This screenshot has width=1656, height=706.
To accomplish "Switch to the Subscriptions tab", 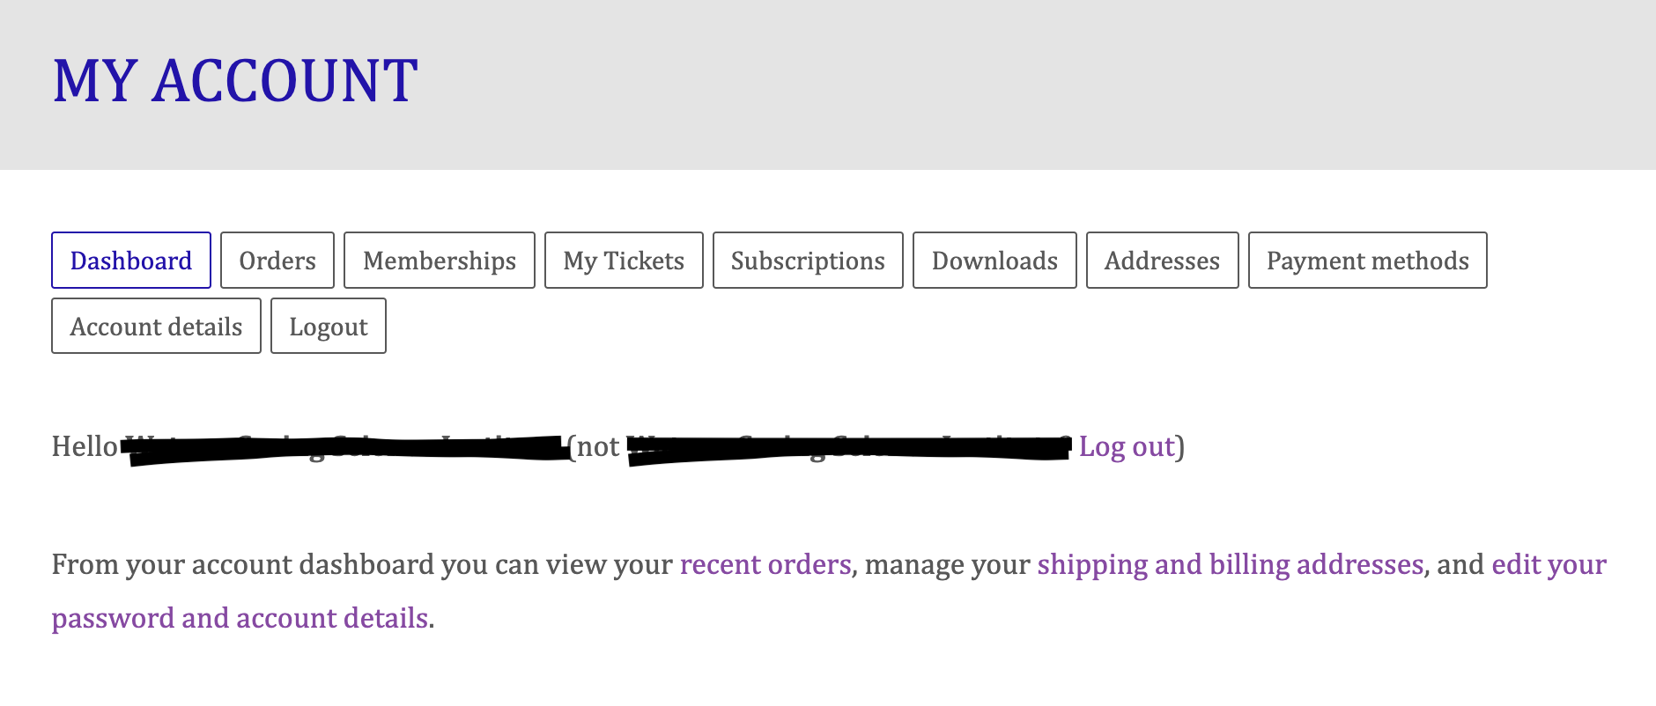I will pos(808,261).
